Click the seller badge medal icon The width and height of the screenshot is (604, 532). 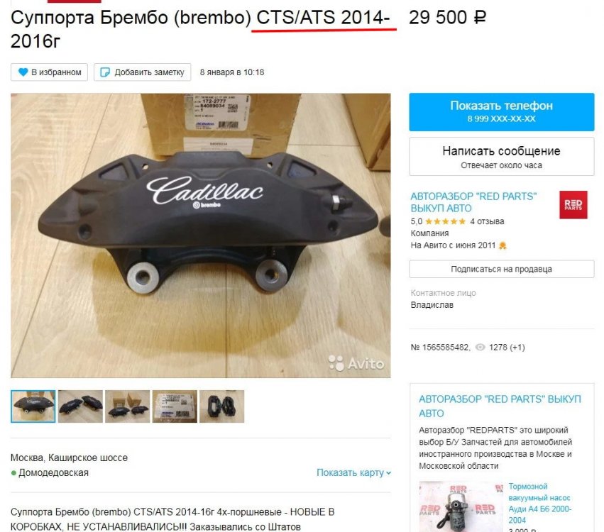click(x=503, y=245)
